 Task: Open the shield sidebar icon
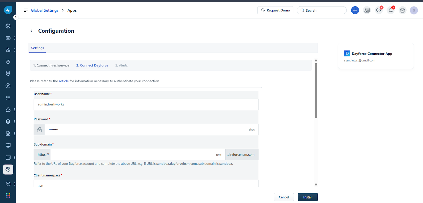pos(8,74)
